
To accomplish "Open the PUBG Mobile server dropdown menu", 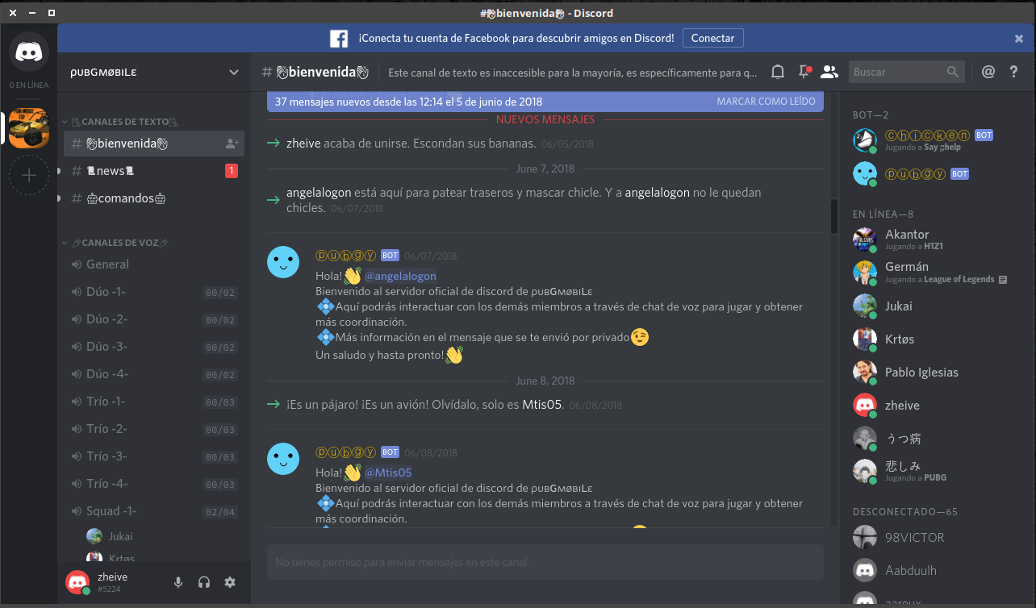I will tap(234, 72).
